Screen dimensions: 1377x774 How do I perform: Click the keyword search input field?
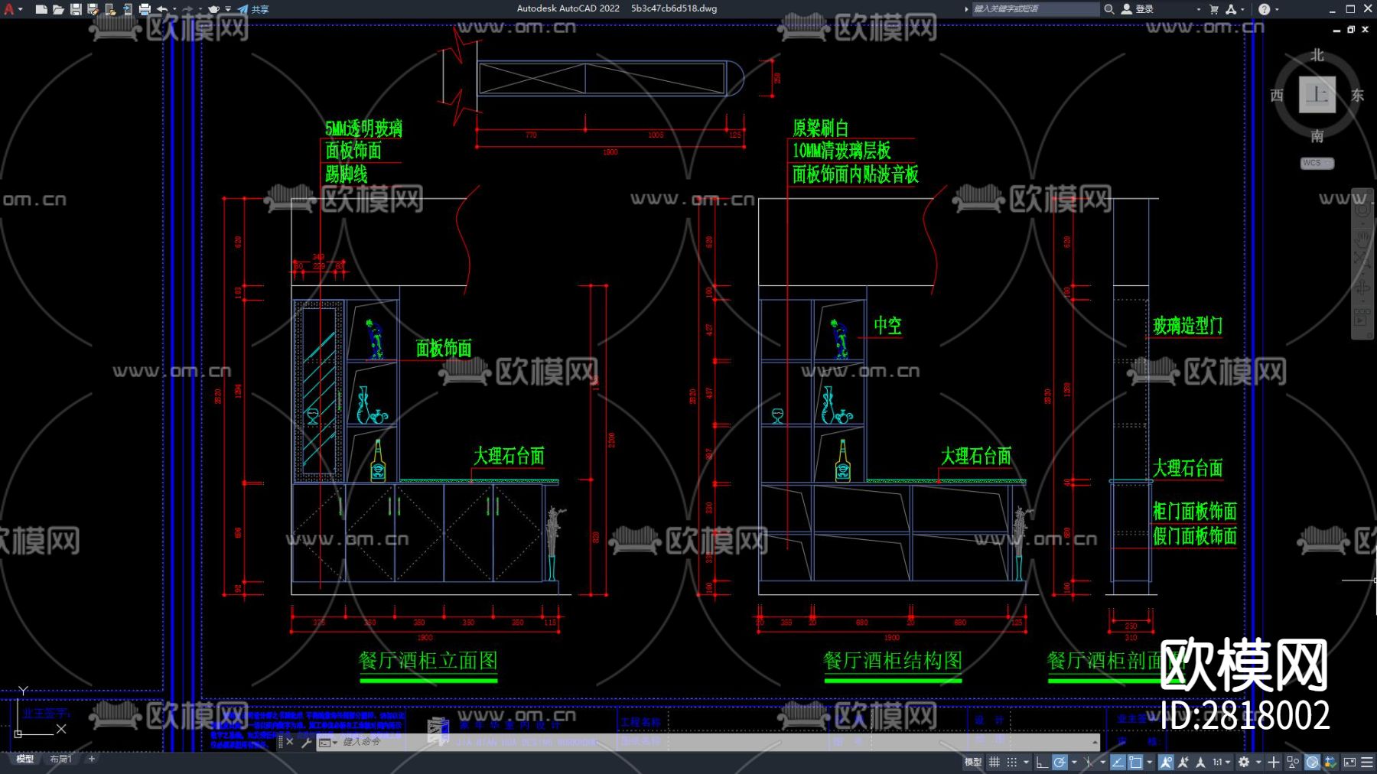(1035, 9)
